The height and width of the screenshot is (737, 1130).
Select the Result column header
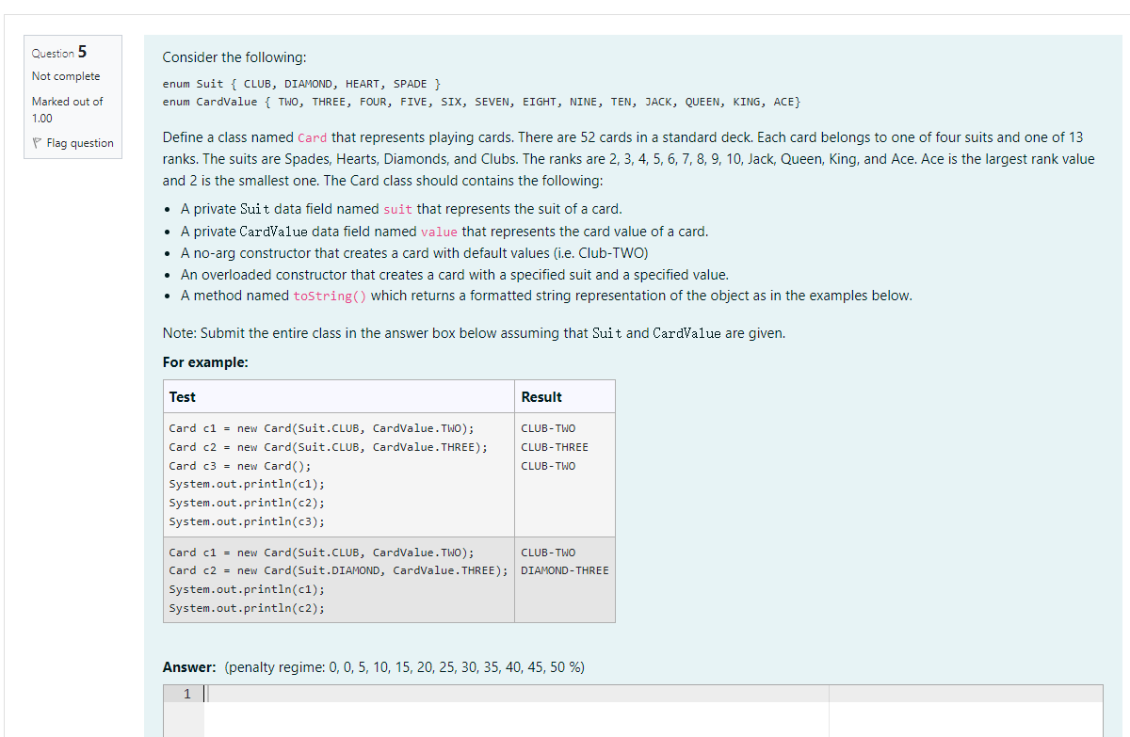click(543, 396)
